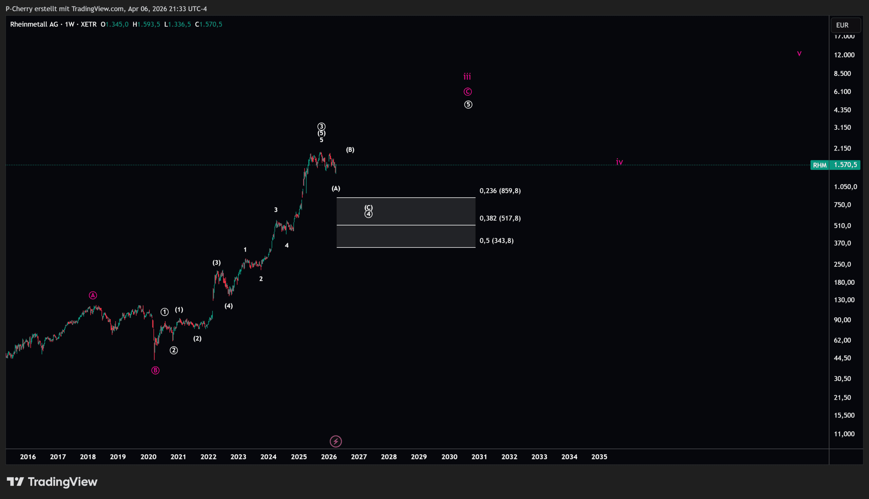Click the RHM current price tag
This screenshot has height=499, width=869.
(x=819, y=165)
